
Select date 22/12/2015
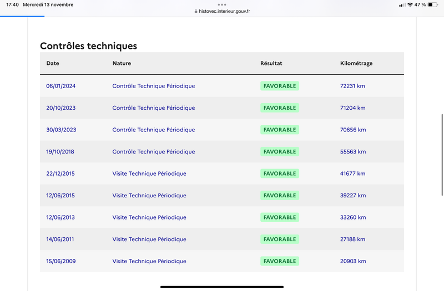60,173
